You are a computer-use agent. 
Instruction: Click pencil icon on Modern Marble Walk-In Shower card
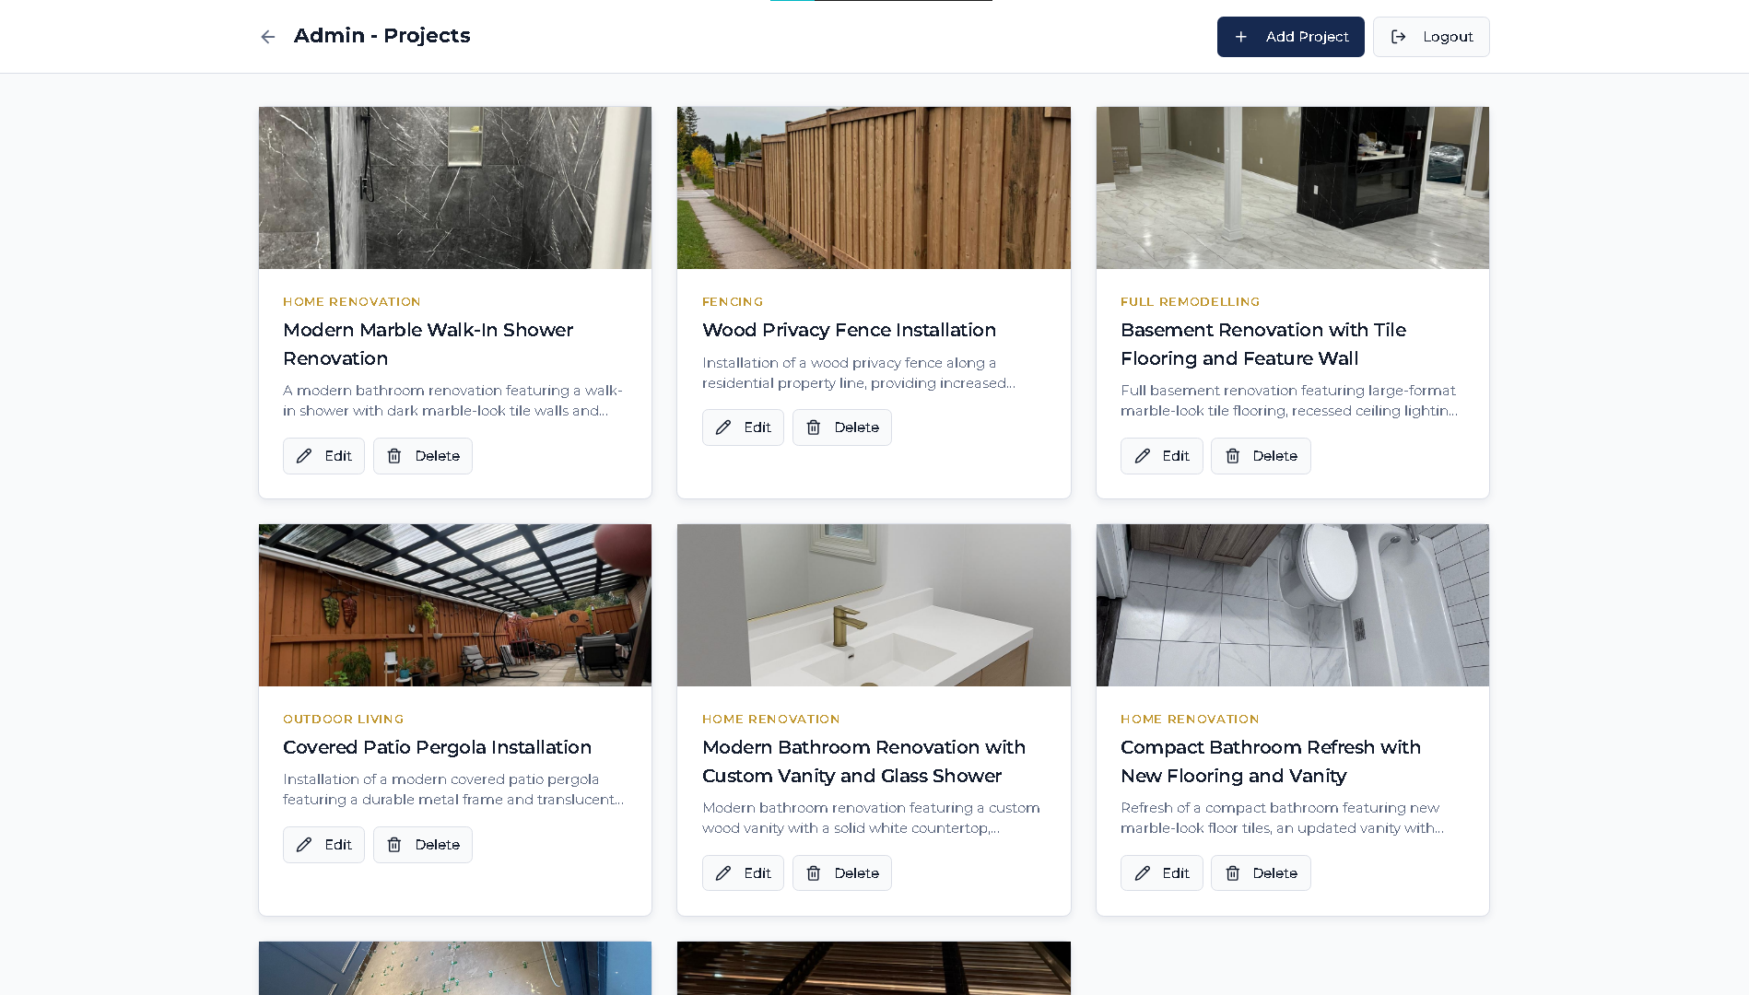304,456
